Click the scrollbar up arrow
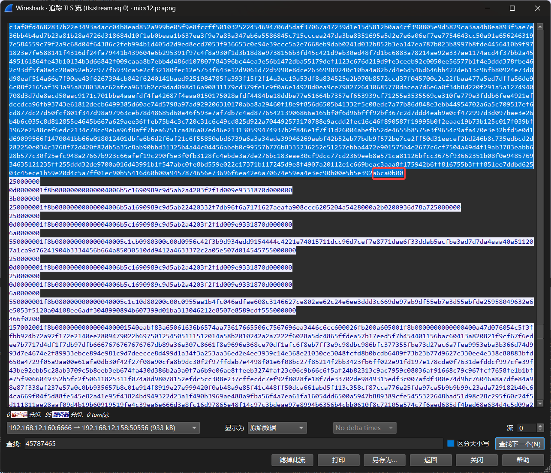The width and height of the screenshot is (551, 473). pyautogui.click(x=540, y=26)
